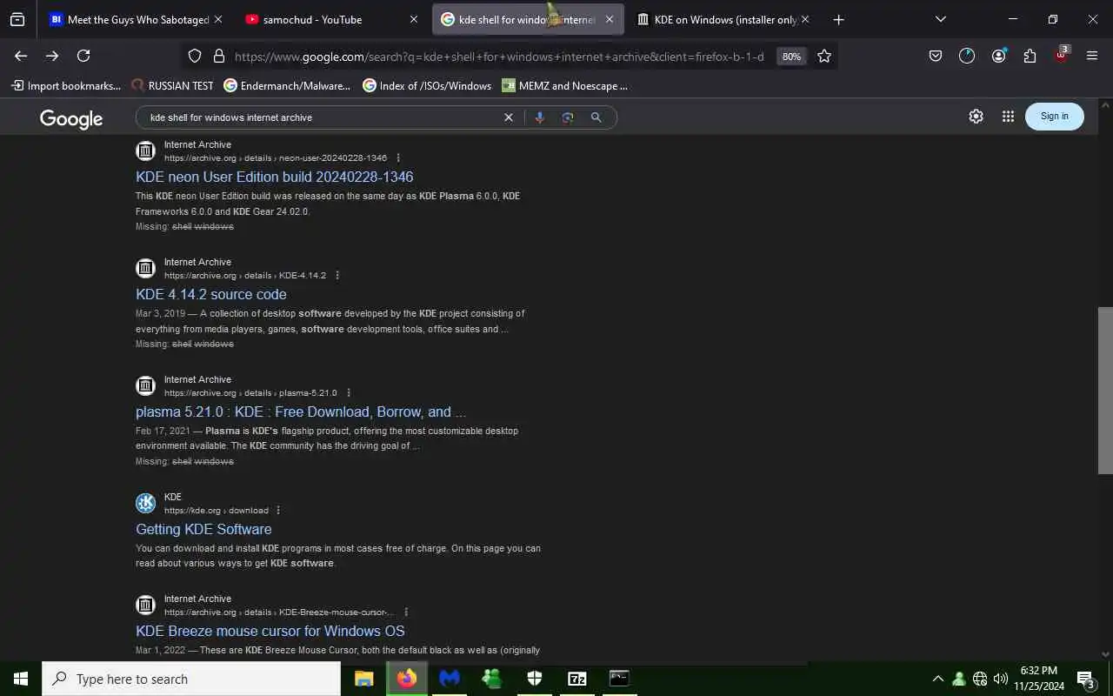The width and height of the screenshot is (1113, 696).
Task: Open File Explorer from taskbar
Action: [x=364, y=679]
